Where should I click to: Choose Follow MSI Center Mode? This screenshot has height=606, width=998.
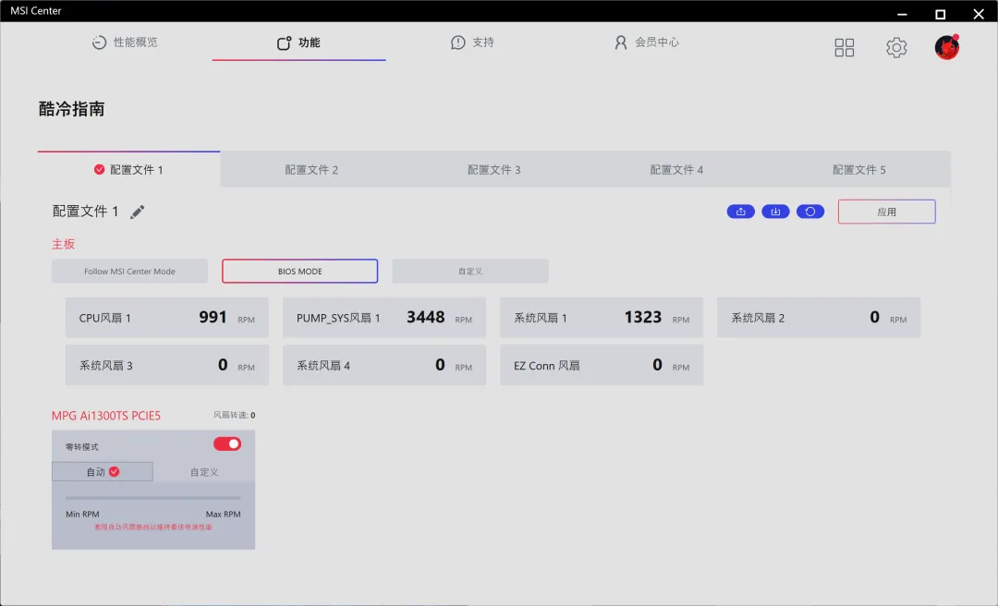pos(130,272)
